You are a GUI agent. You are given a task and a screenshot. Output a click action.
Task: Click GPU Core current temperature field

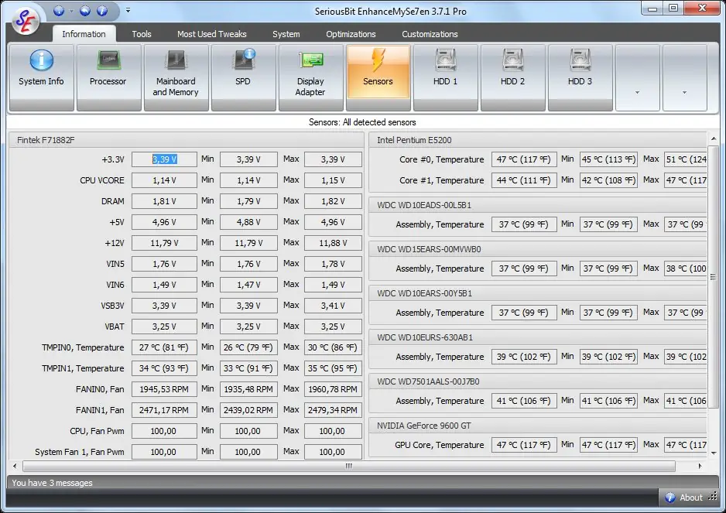click(524, 445)
